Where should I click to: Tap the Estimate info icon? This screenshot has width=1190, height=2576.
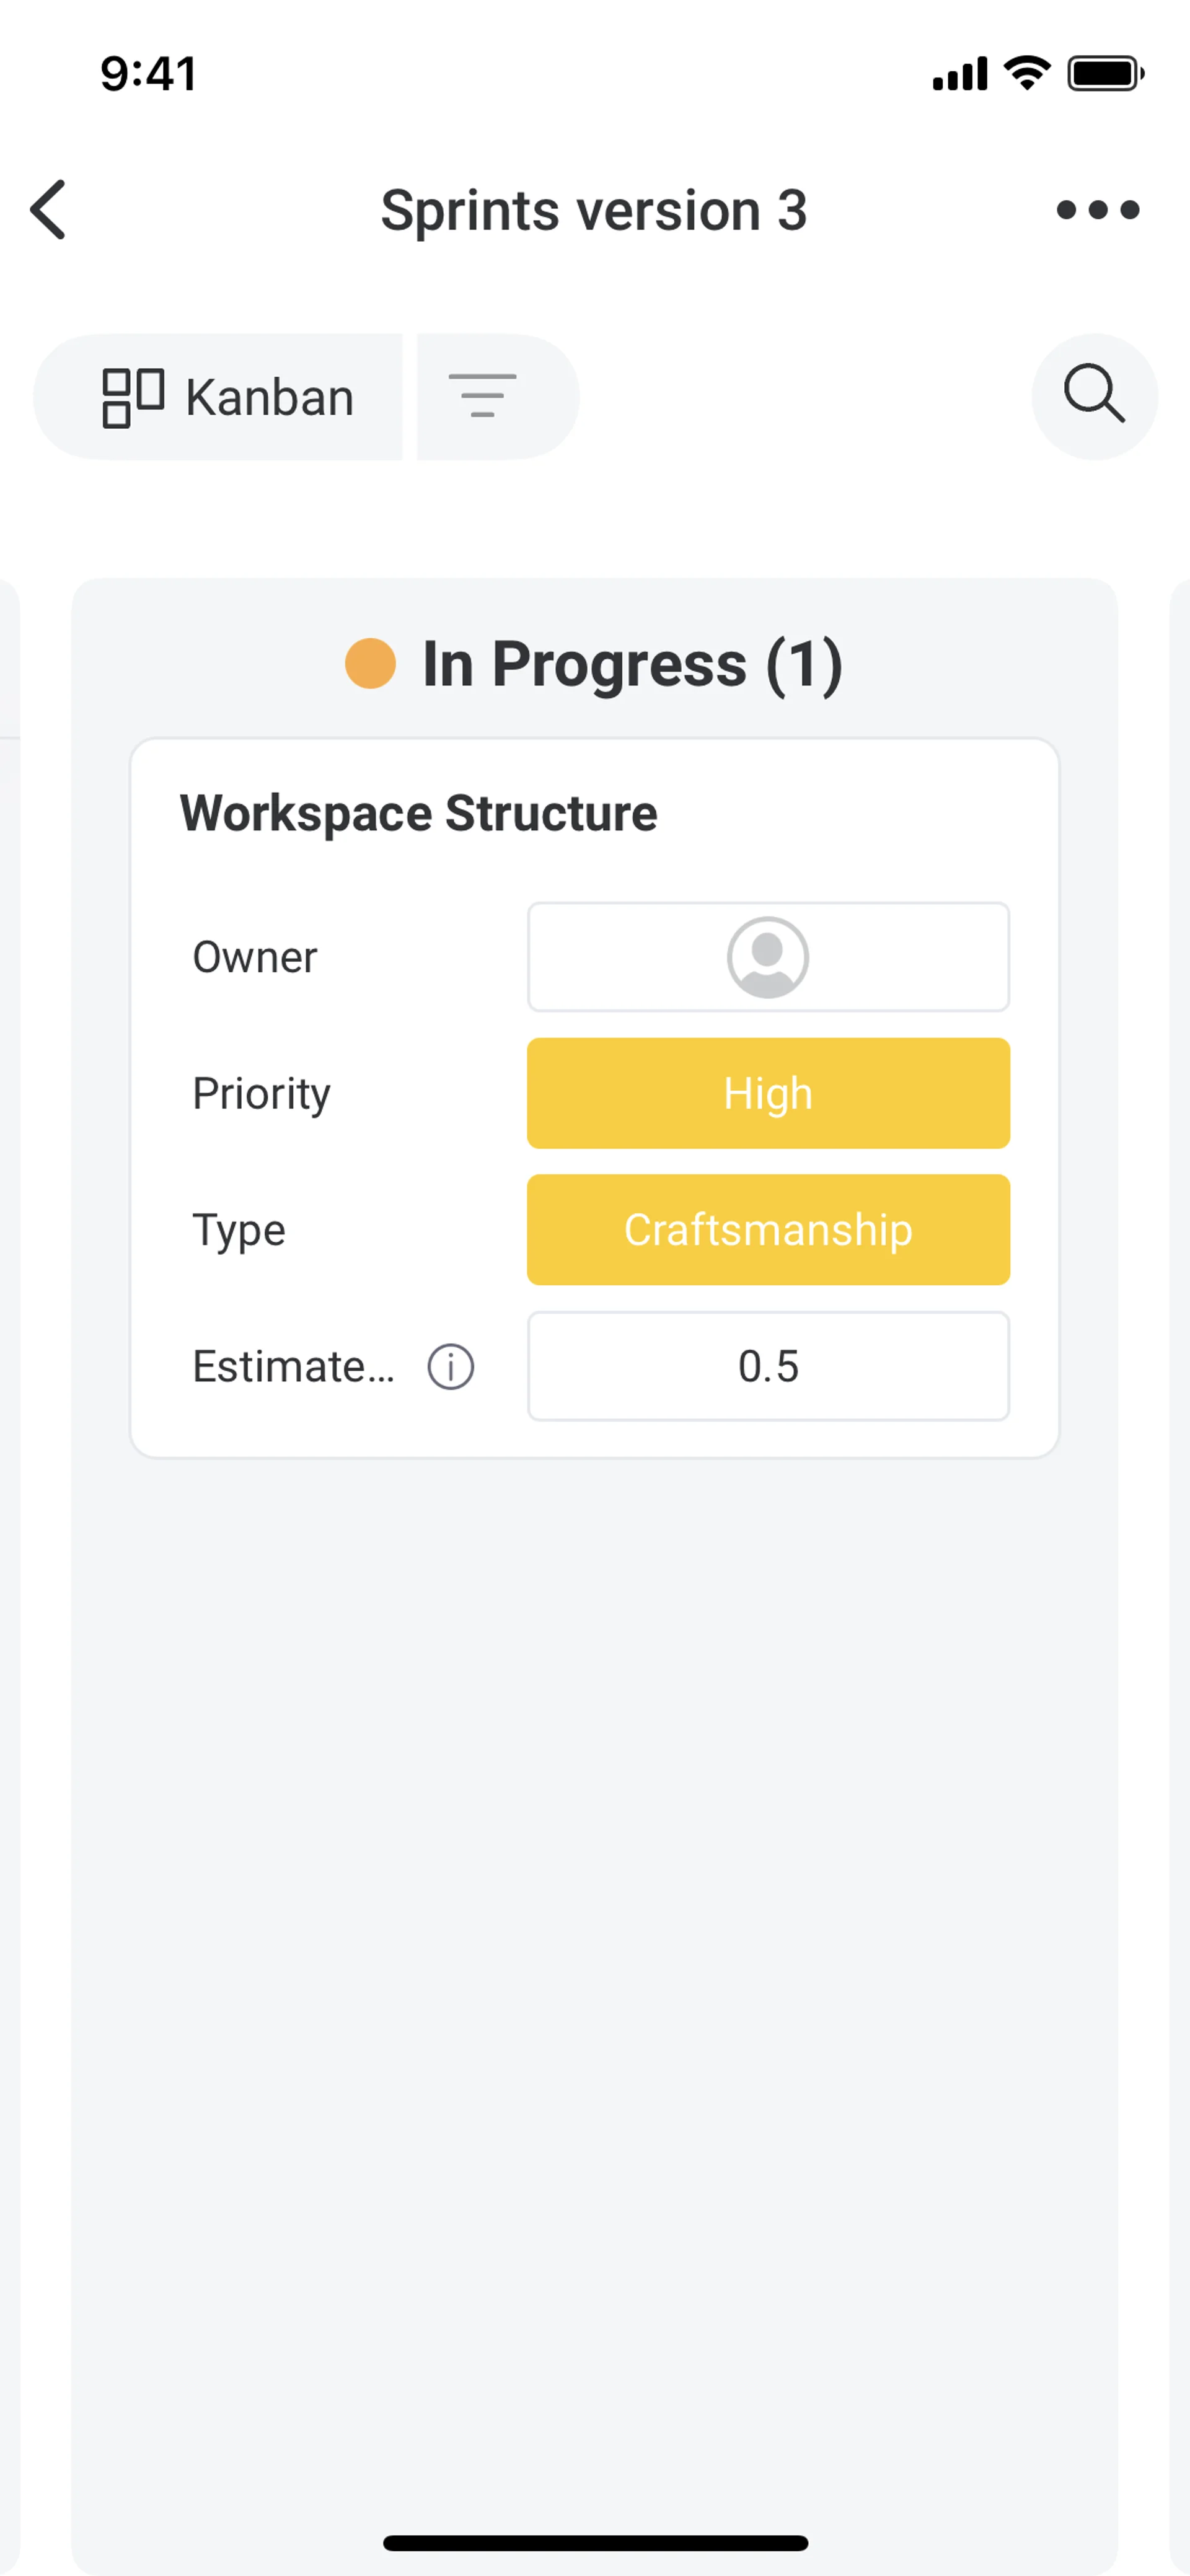tap(451, 1366)
